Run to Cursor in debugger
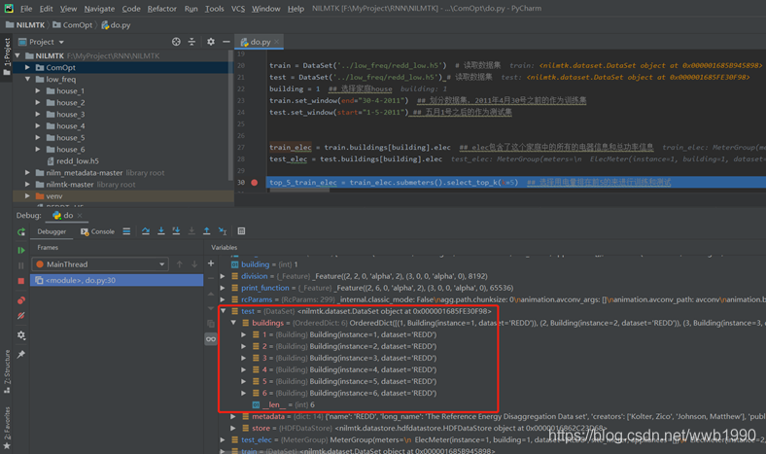Viewport: 766px width, 454px height. coord(223,231)
